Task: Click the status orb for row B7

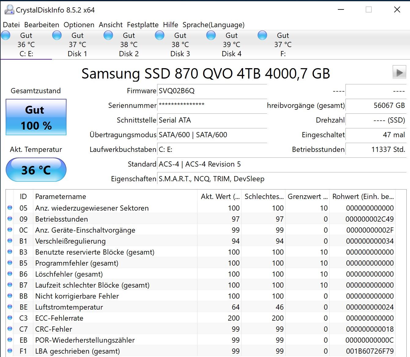Action: (x=10, y=285)
